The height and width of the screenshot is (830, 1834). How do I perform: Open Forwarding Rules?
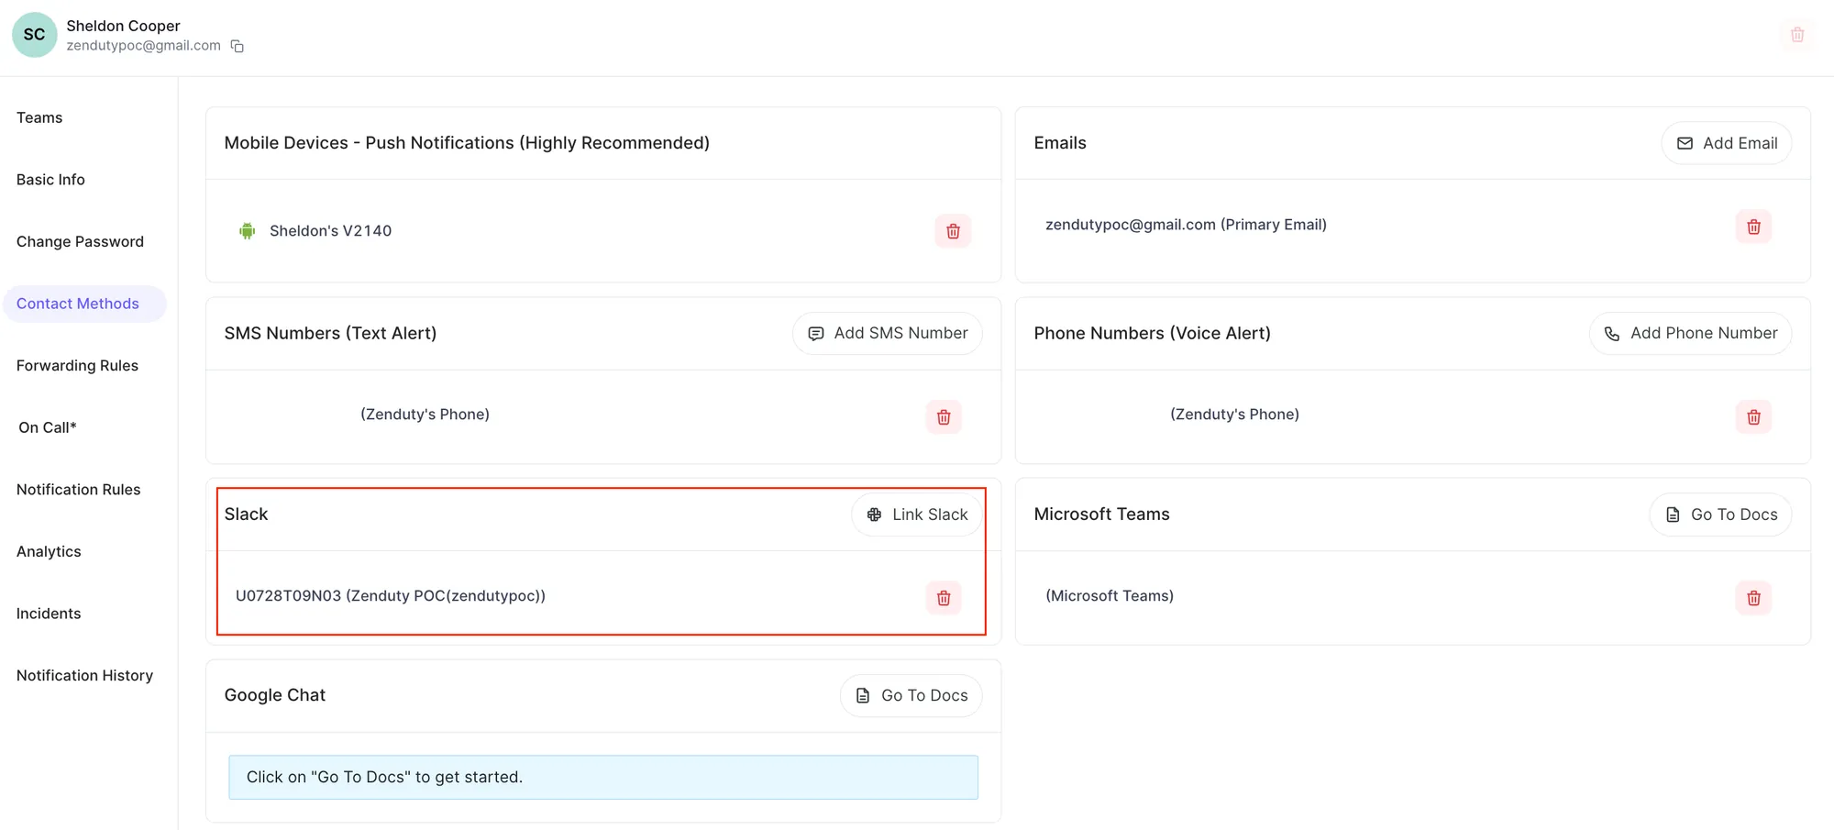(77, 366)
